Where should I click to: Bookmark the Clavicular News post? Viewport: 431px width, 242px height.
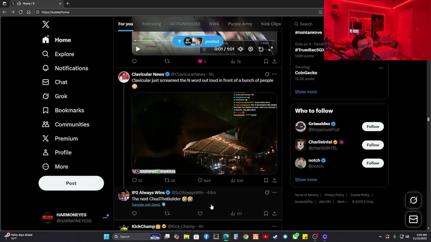(x=266, y=180)
